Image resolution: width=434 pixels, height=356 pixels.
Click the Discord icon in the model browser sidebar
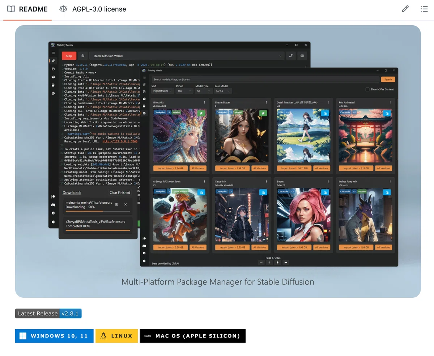click(x=144, y=246)
